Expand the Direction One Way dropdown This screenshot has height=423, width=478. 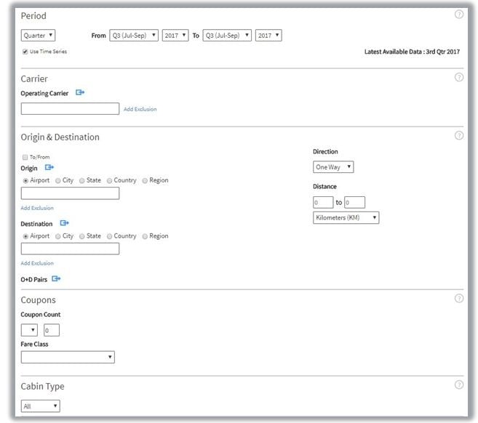click(x=333, y=167)
